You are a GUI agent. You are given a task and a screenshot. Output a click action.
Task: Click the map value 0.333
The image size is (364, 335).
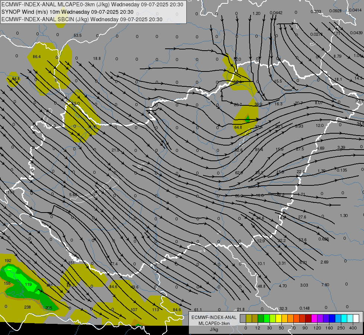[316, 12]
